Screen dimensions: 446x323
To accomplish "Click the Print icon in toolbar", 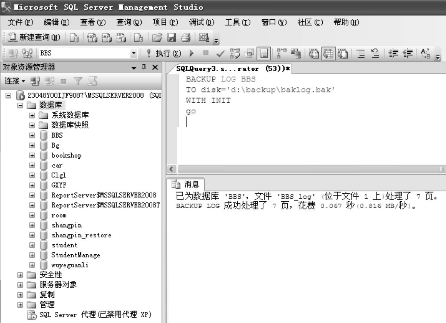I will (186, 37).
